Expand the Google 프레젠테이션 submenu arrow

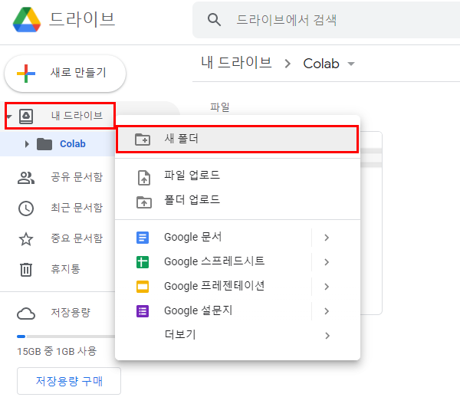327,287
